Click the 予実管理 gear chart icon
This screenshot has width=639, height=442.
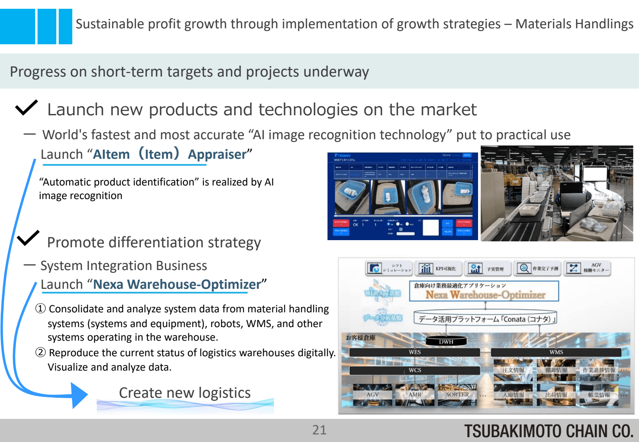(x=475, y=268)
